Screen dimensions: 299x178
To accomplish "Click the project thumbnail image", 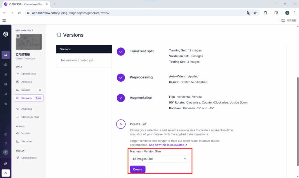I will [29, 42].
